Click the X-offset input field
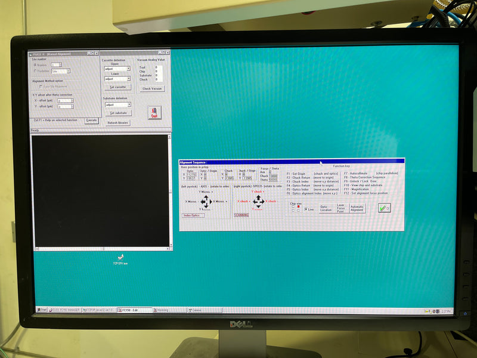 65,100
